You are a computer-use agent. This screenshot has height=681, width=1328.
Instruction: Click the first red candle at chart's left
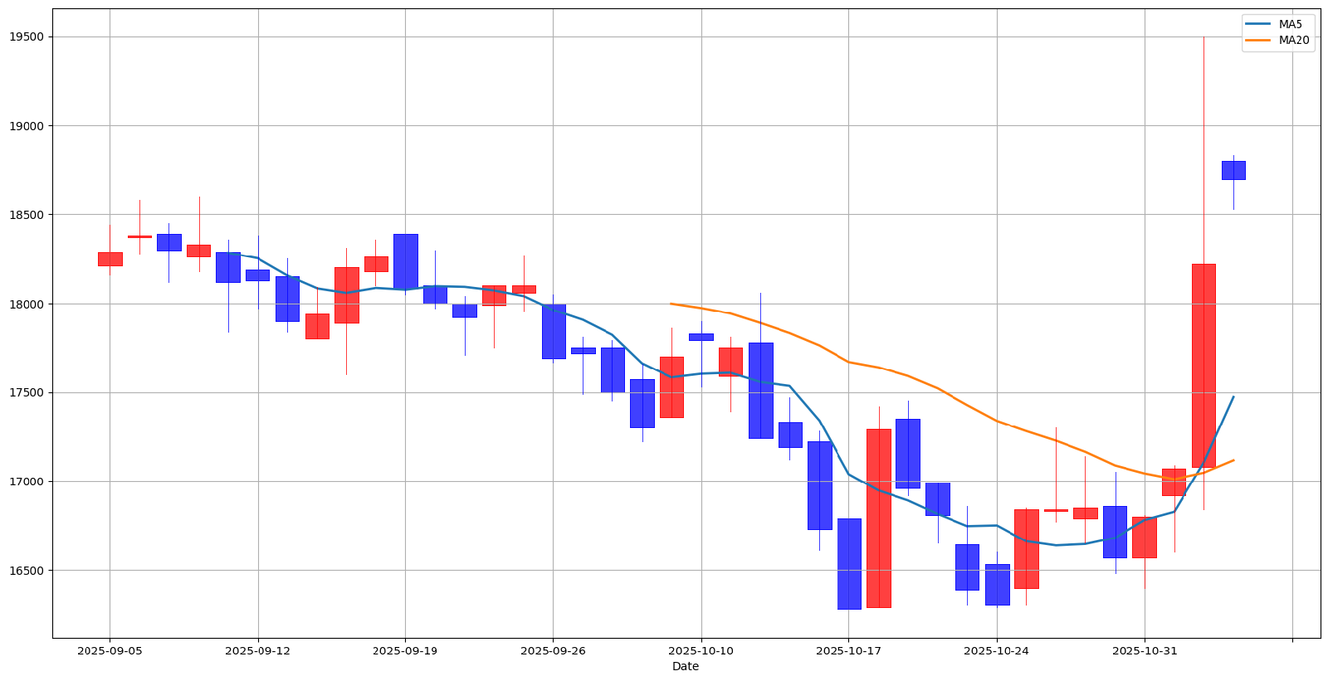[x=110, y=259]
